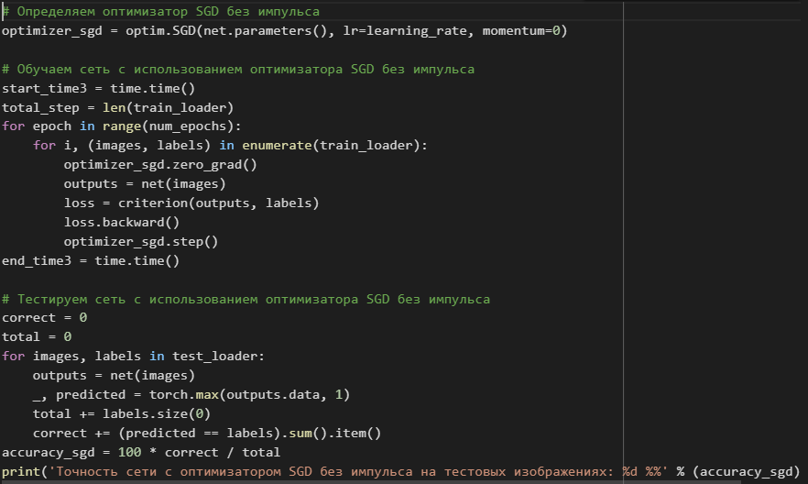Screen dimensions: 808x484
Task: Click line 'optimizer_sgd.zero_grad()'
Action: 160,165
